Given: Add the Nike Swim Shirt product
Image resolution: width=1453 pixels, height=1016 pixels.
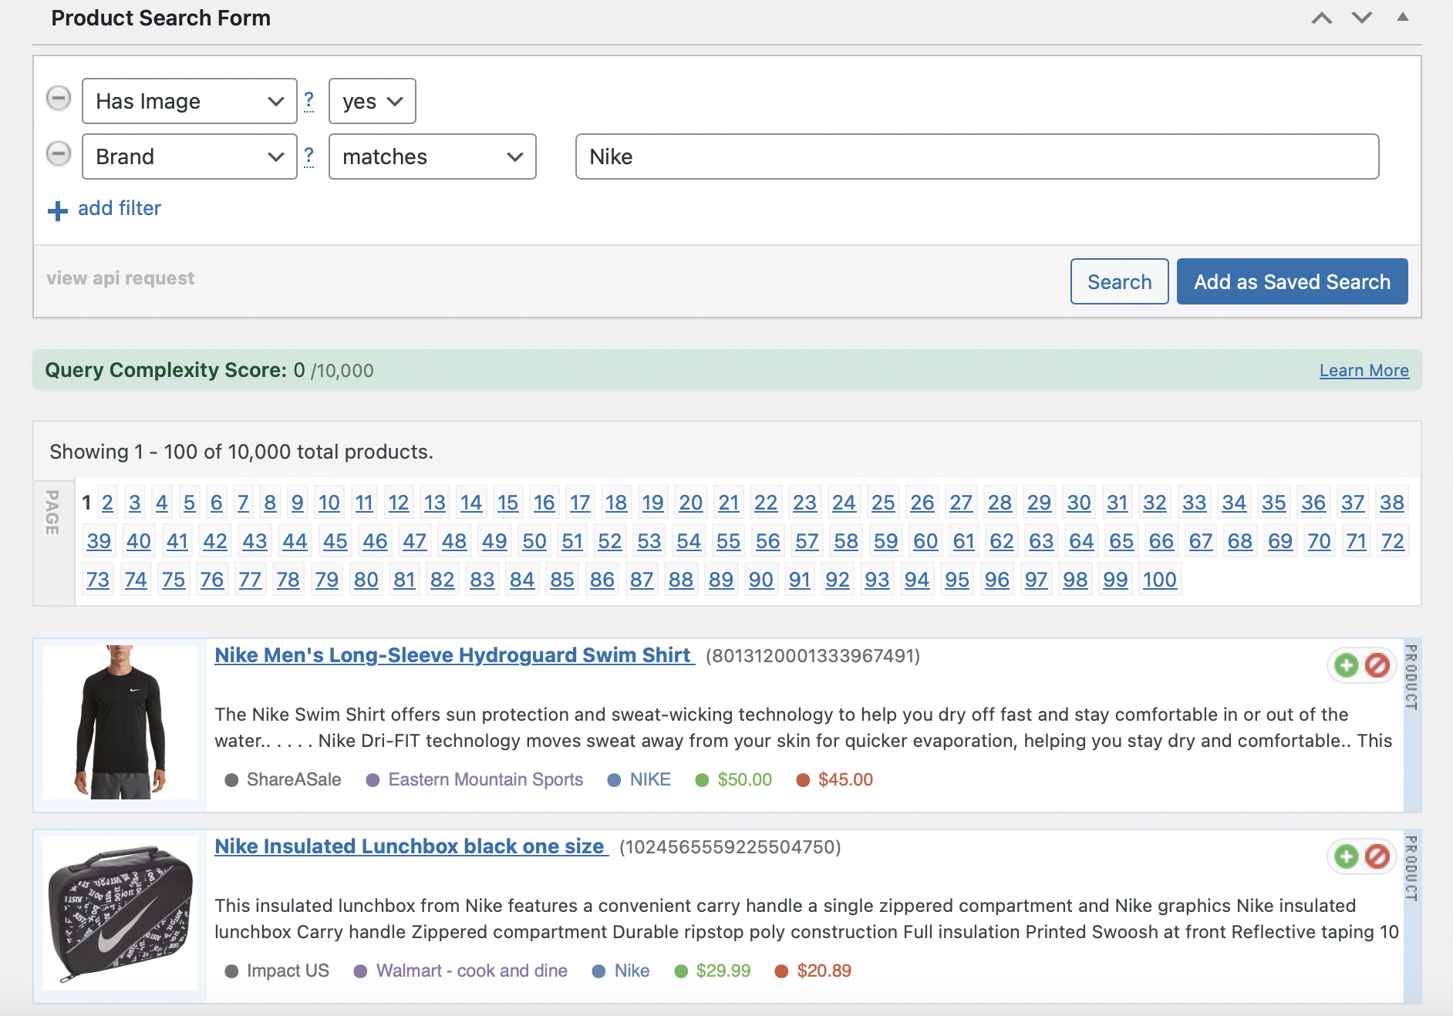Looking at the screenshot, I should click(1347, 665).
